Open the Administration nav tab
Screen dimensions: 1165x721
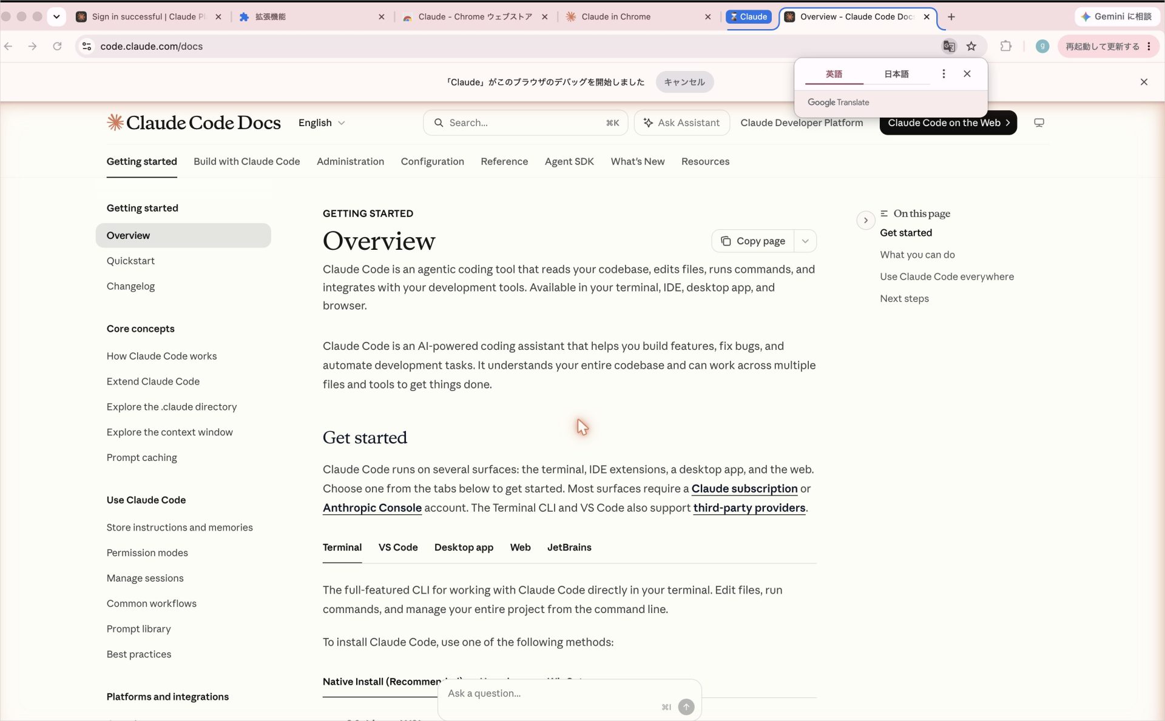coord(350,161)
